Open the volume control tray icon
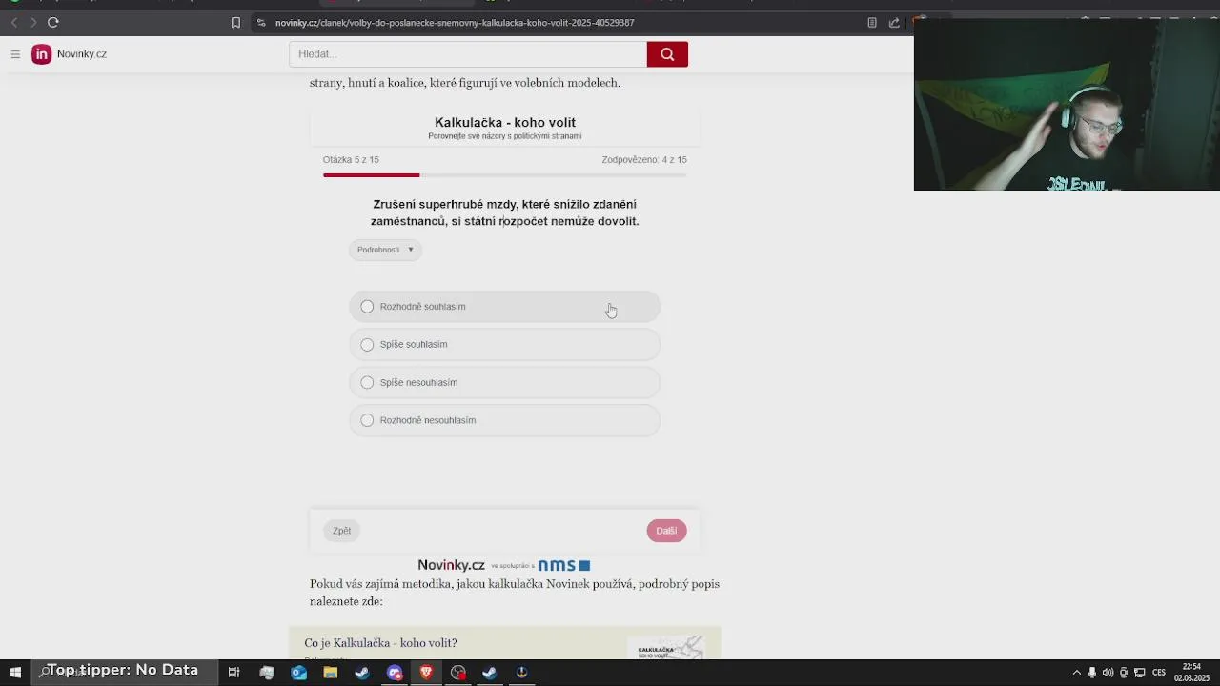This screenshot has width=1220, height=686. tap(1108, 673)
